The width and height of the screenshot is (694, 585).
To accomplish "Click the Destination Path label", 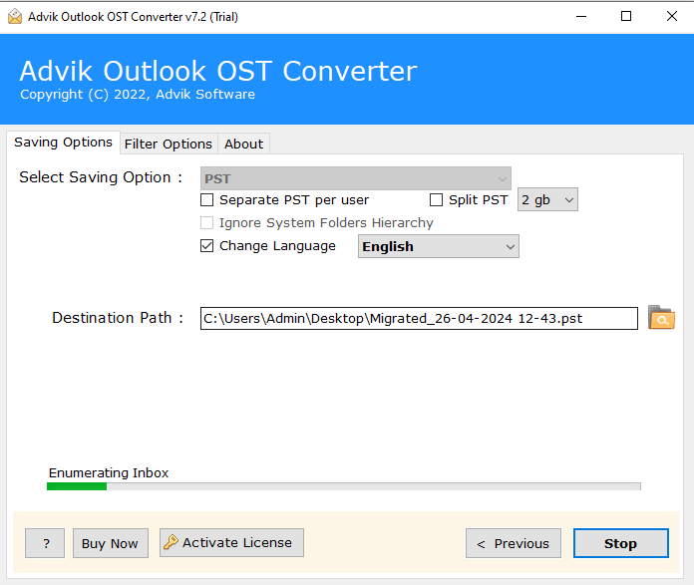I will click(118, 318).
